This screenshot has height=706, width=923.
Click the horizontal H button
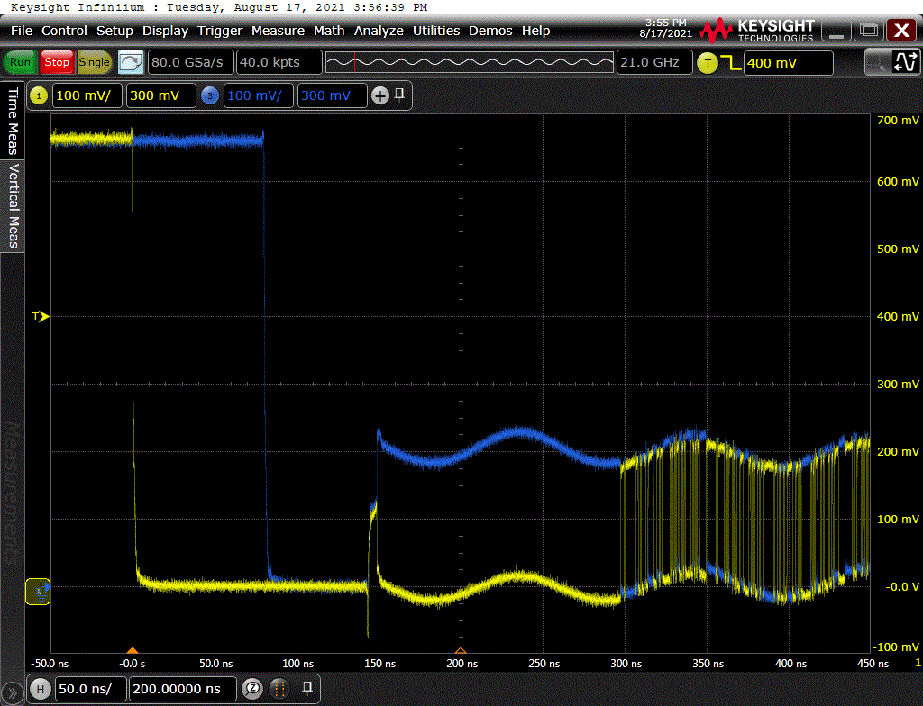coord(40,689)
